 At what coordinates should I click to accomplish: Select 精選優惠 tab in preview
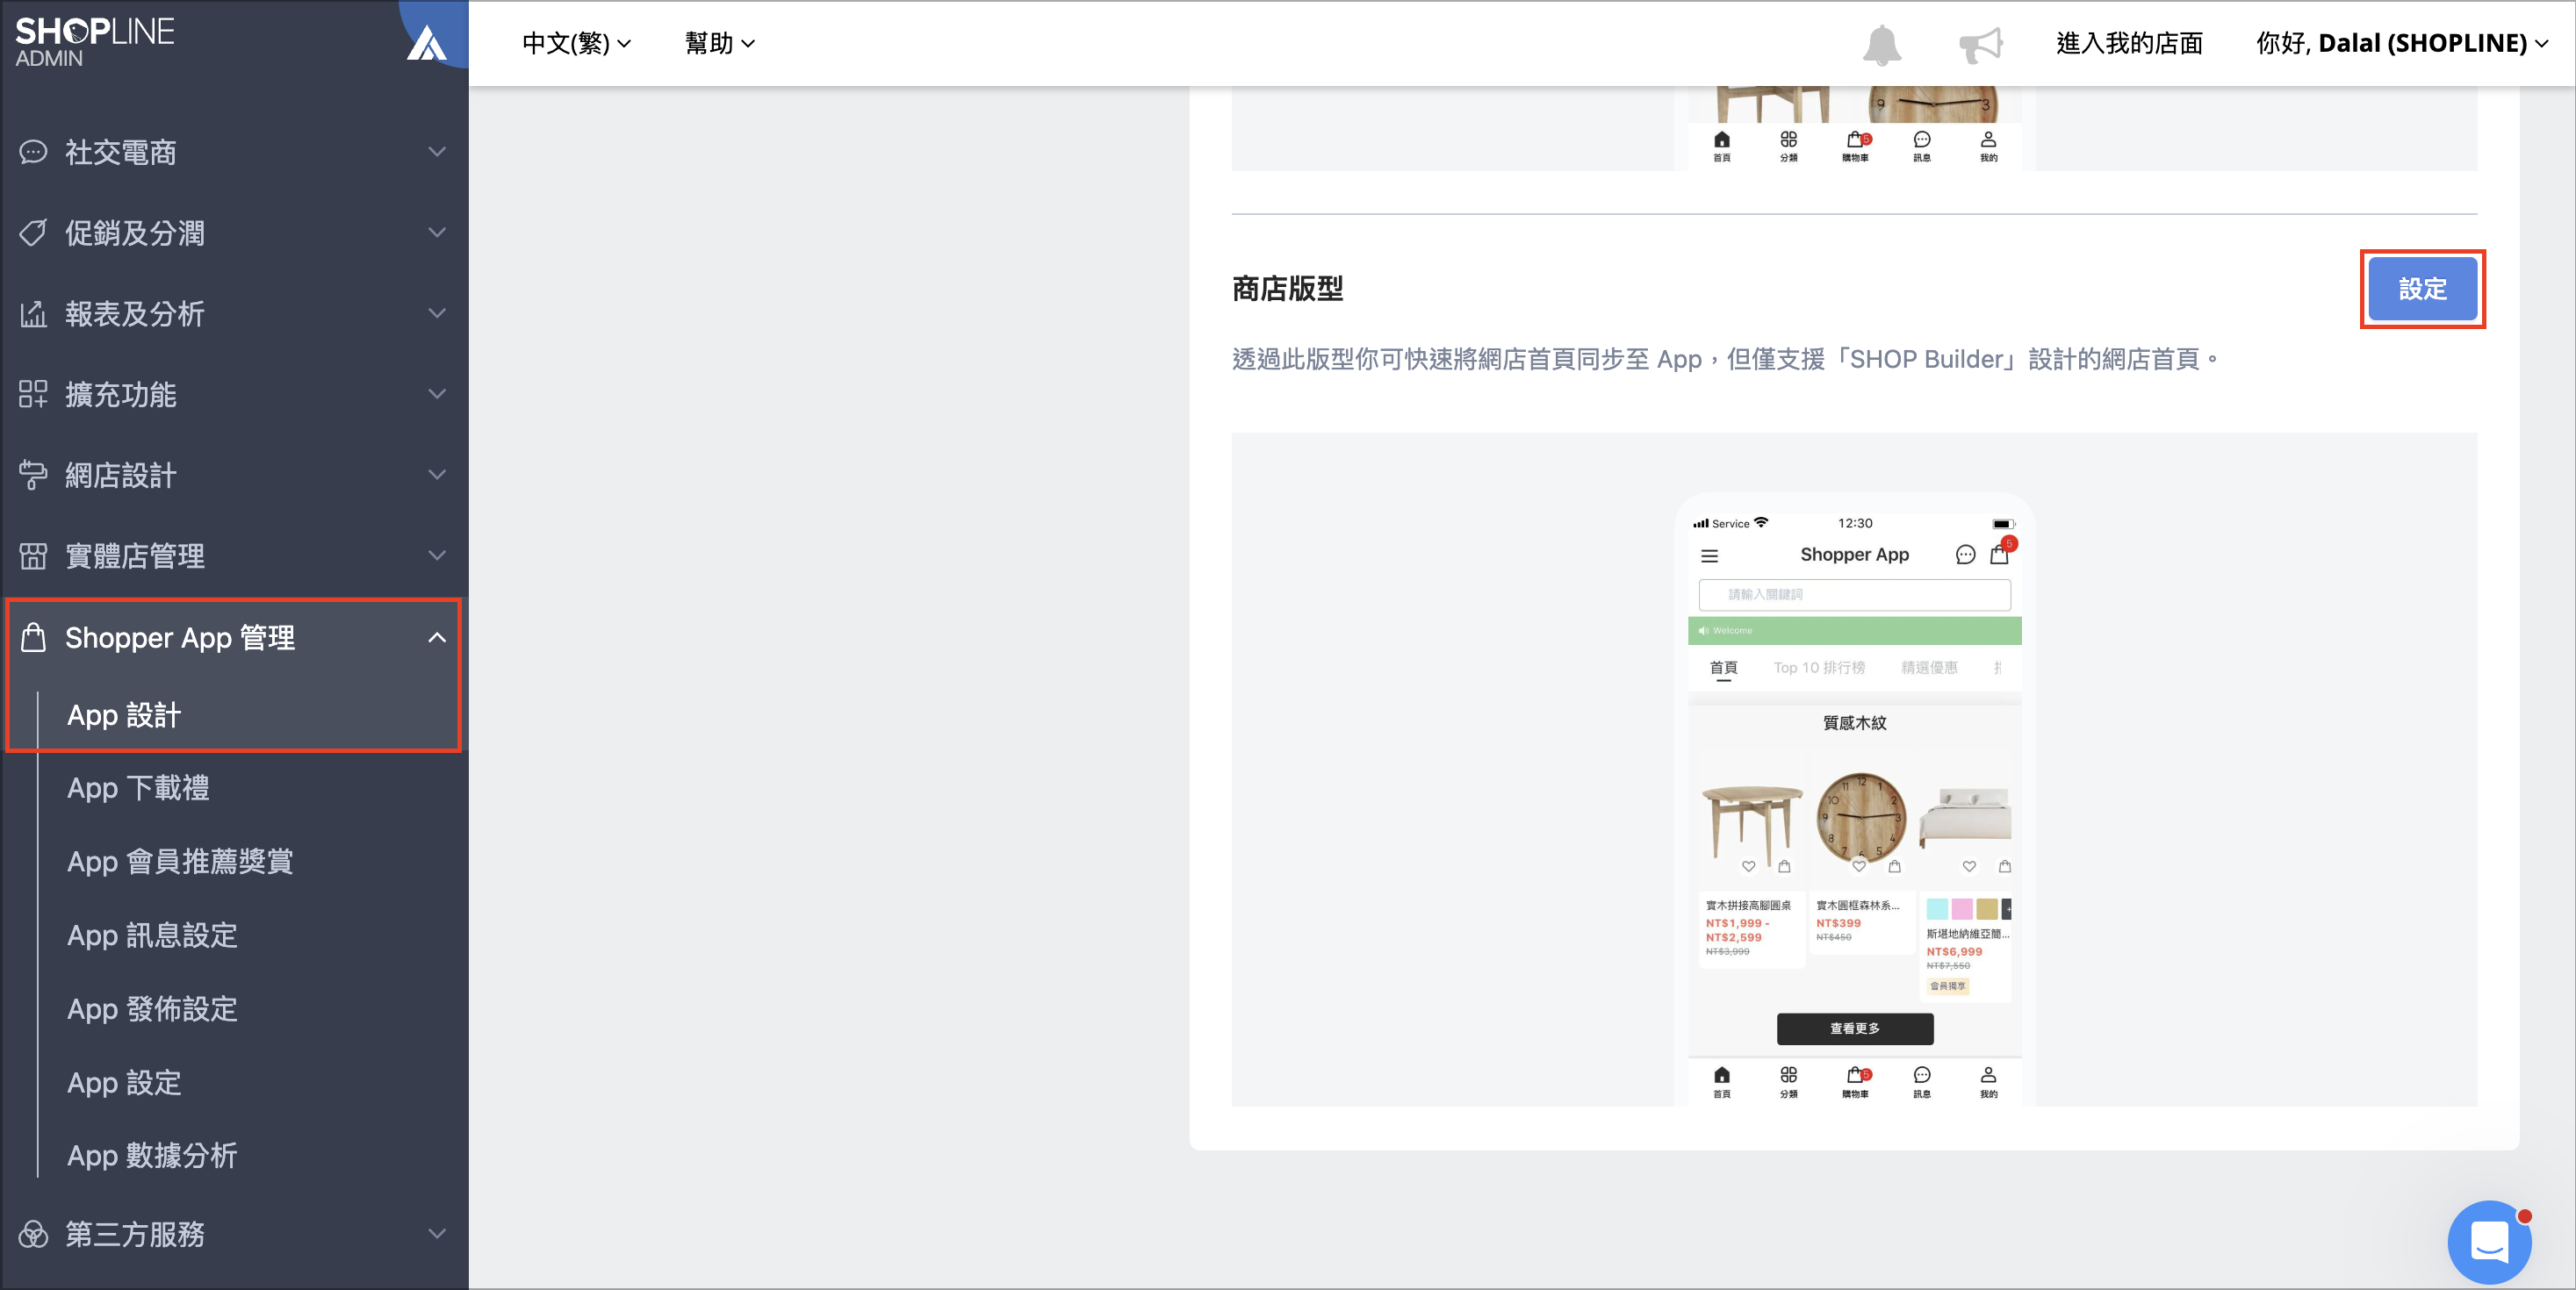pyautogui.click(x=1929, y=668)
